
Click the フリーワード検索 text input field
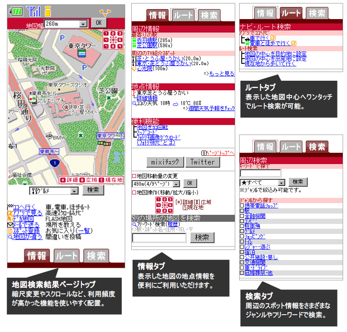coord(159,238)
